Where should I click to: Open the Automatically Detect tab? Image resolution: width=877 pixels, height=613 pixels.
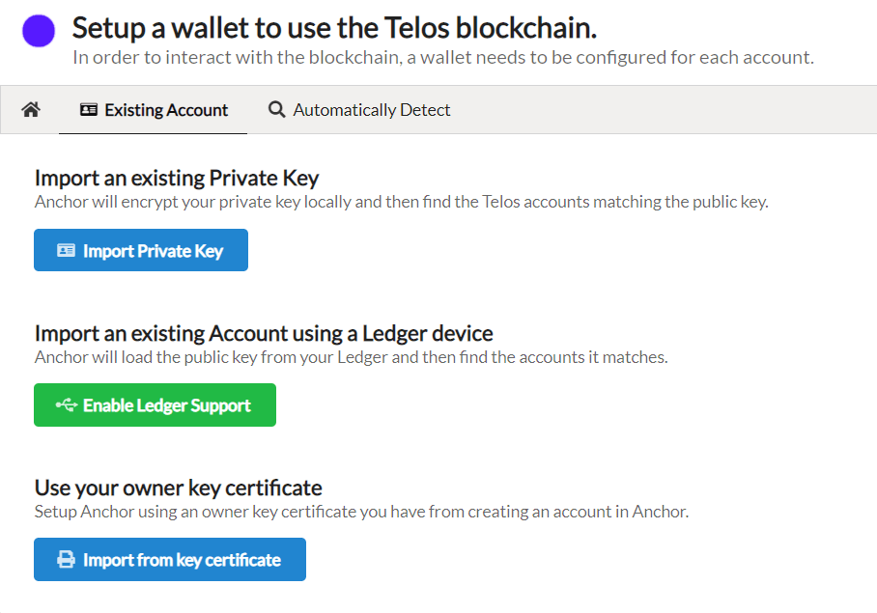359,109
